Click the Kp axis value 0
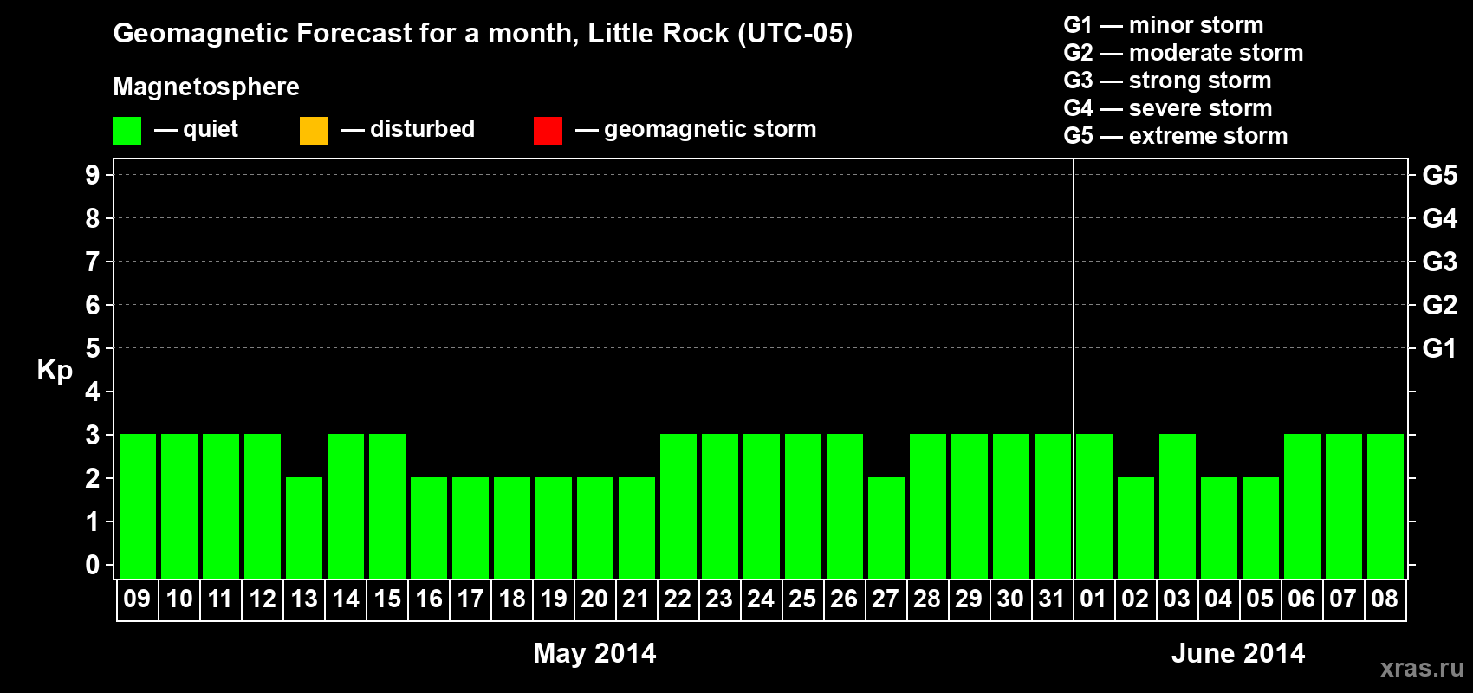Viewport: 1473px width, 693px height. point(93,565)
